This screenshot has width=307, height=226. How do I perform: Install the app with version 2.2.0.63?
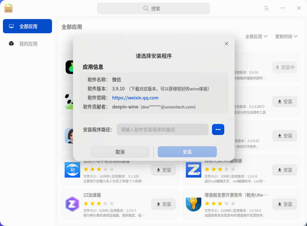point(285,136)
